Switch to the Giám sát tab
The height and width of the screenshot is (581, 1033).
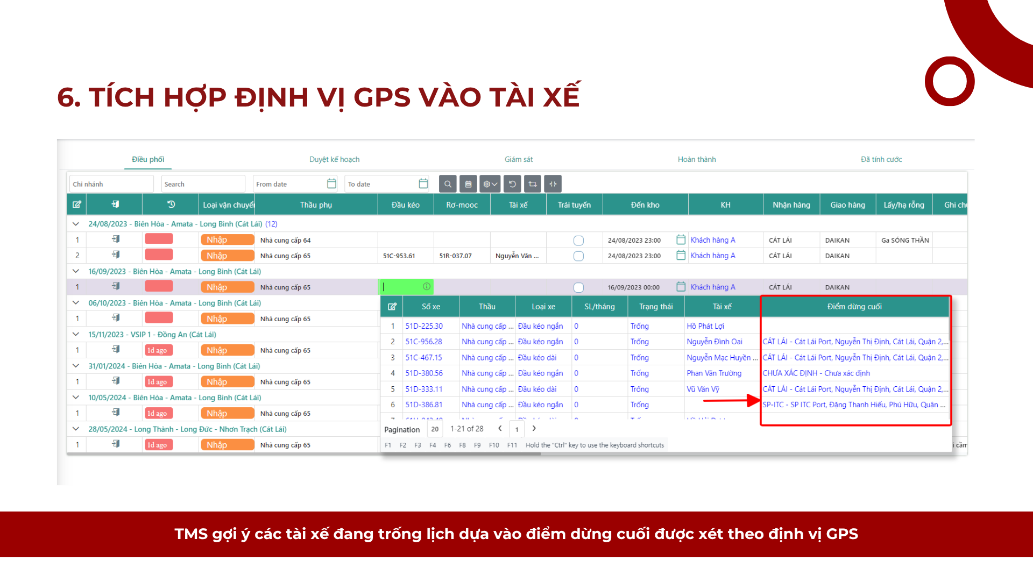(519, 159)
